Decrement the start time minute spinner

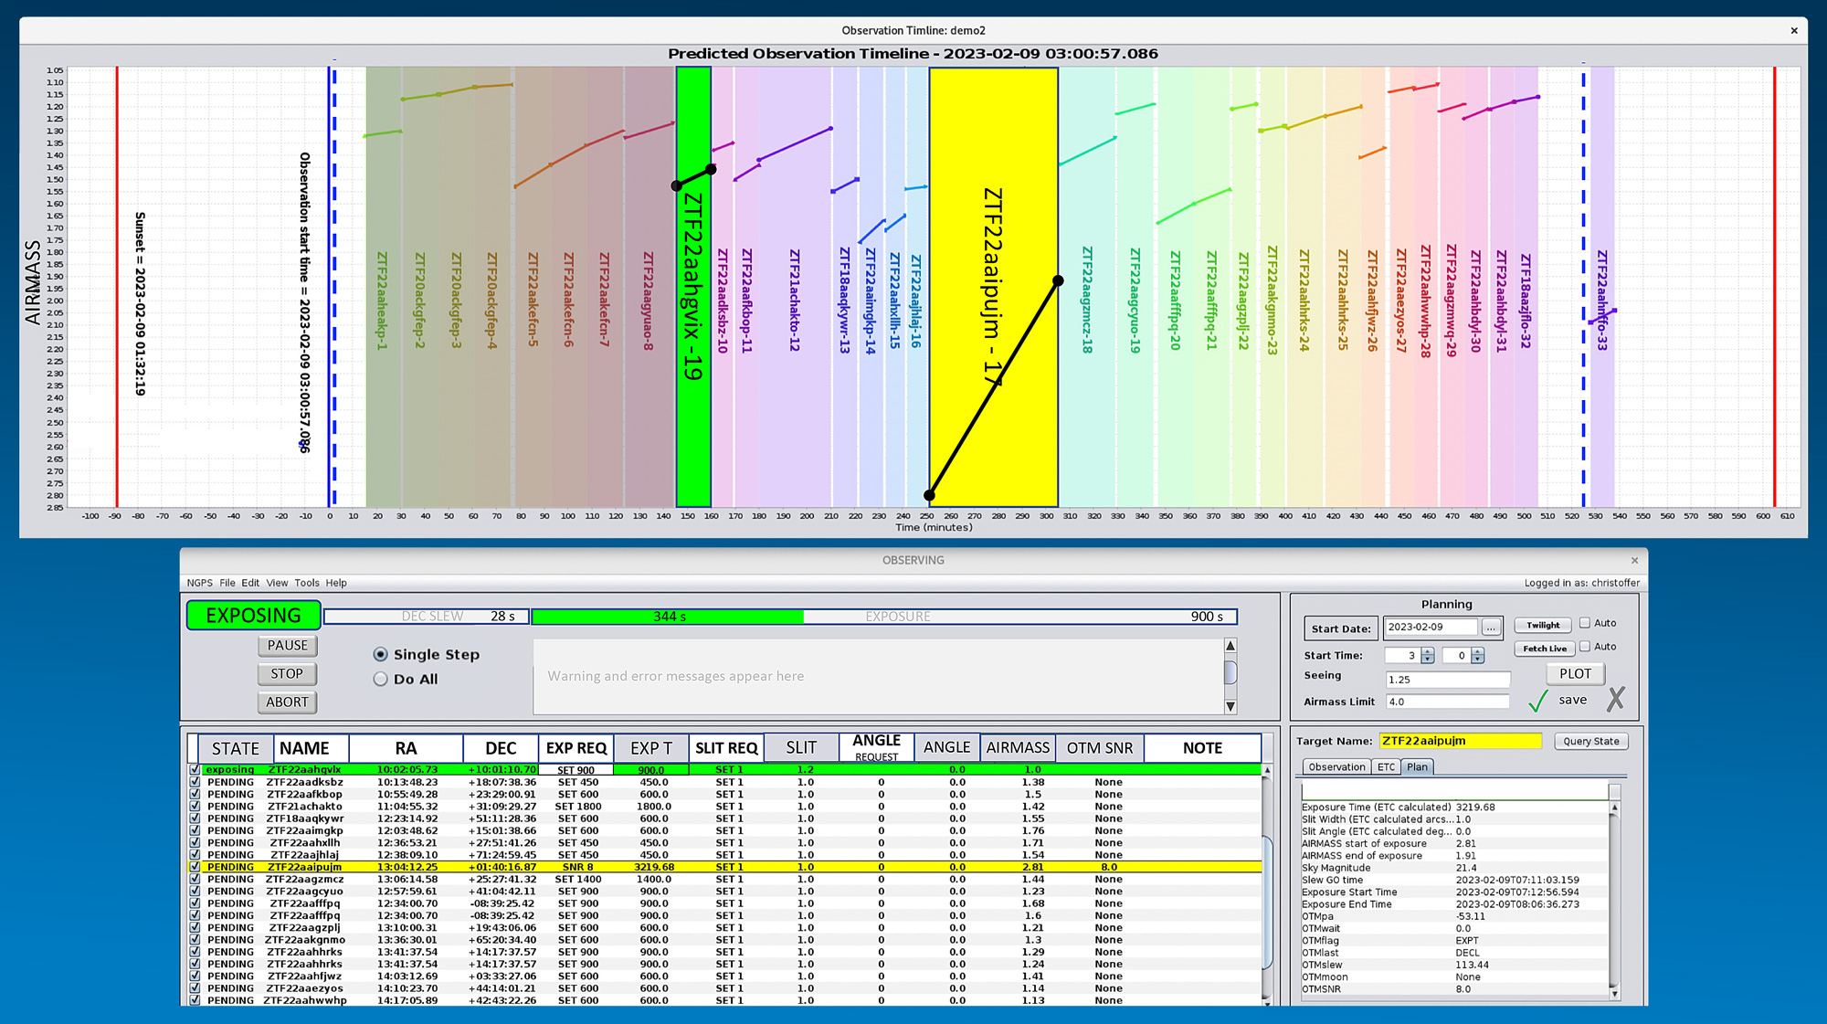[x=1478, y=660]
